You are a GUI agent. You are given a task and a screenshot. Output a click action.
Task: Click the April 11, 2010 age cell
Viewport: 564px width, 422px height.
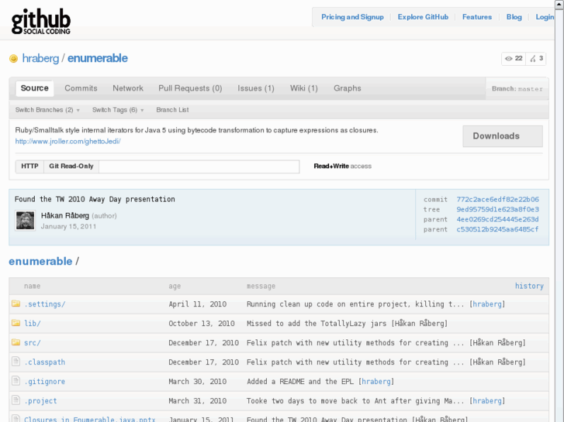tap(198, 304)
